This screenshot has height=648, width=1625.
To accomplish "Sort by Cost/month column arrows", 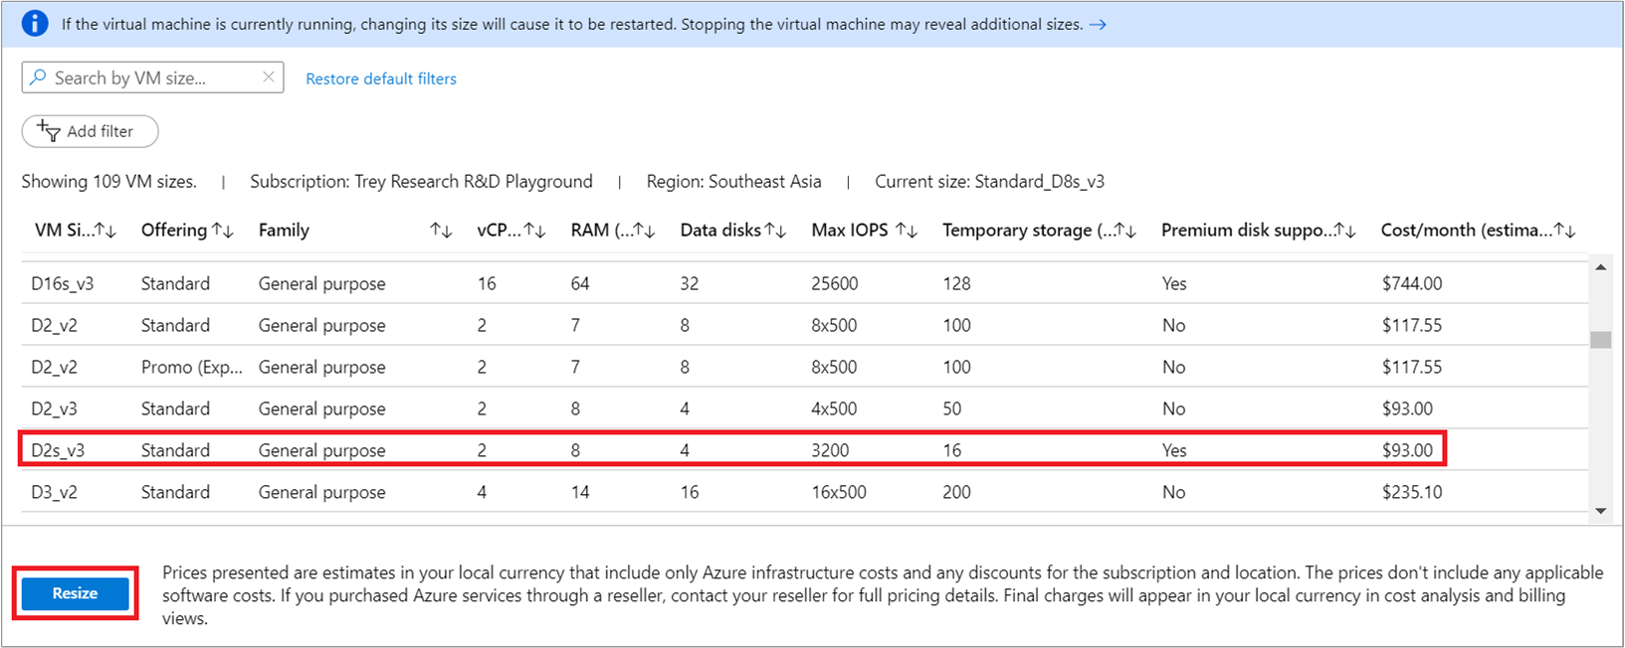I will click(x=1565, y=231).
